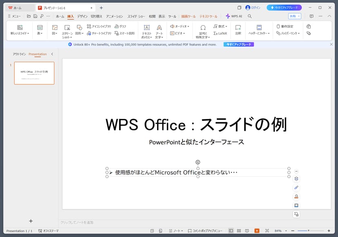Start slideshow with the orange play button
The height and width of the screenshot is (237, 338).
pyautogui.click(x=257, y=231)
